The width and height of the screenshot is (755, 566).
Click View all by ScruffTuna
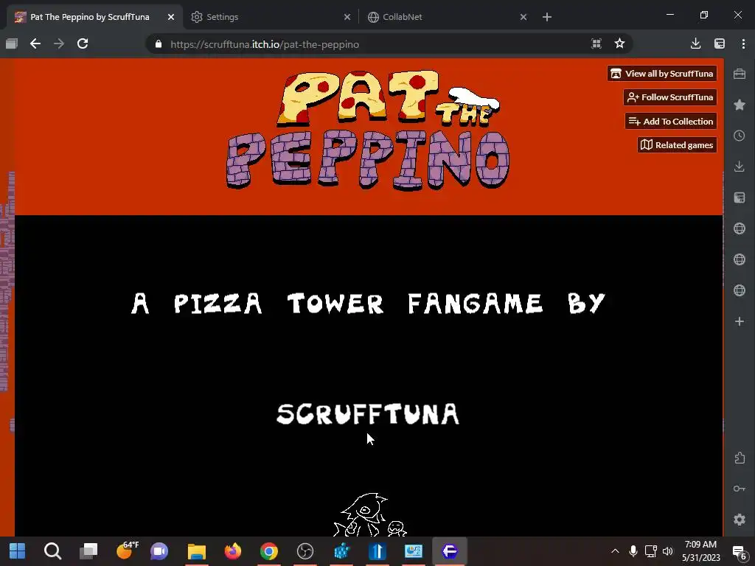[662, 74]
